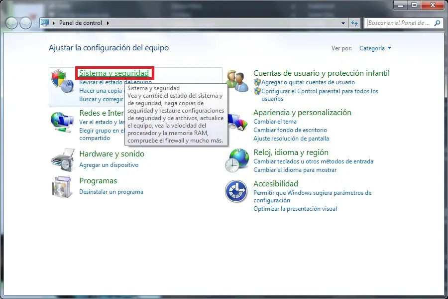Expand the arrow before Panel de control
448x299 pixels.
pos(53,23)
